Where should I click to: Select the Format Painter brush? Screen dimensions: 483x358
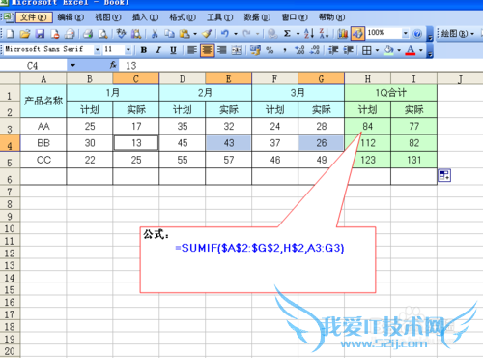pos(207,34)
